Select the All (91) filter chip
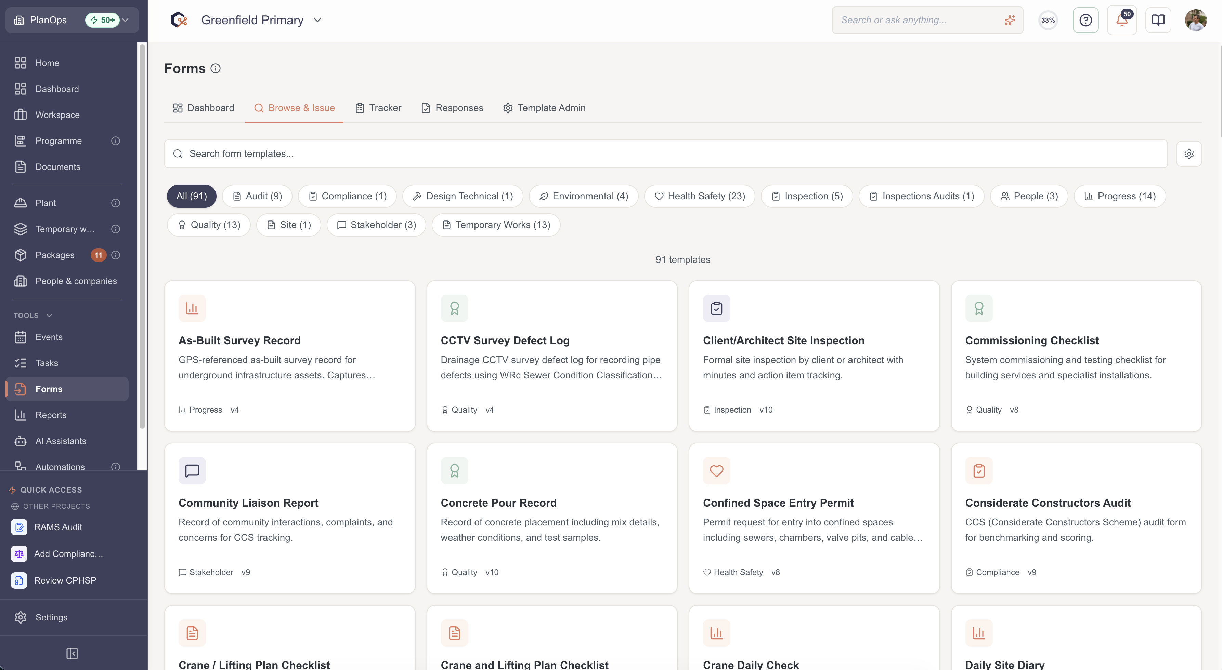This screenshot has height=670, width=1222. [x=192, y=196]
